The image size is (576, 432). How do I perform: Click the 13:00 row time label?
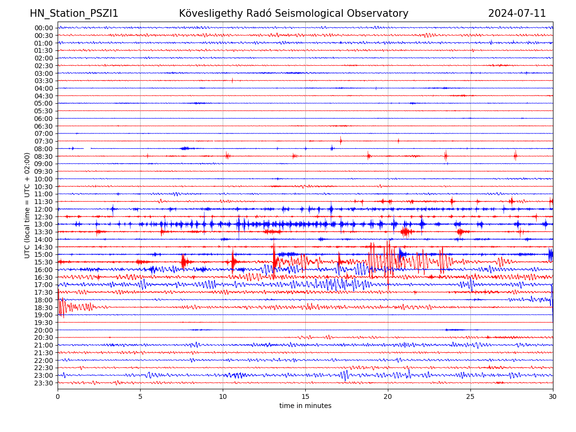tap(44, 225)
